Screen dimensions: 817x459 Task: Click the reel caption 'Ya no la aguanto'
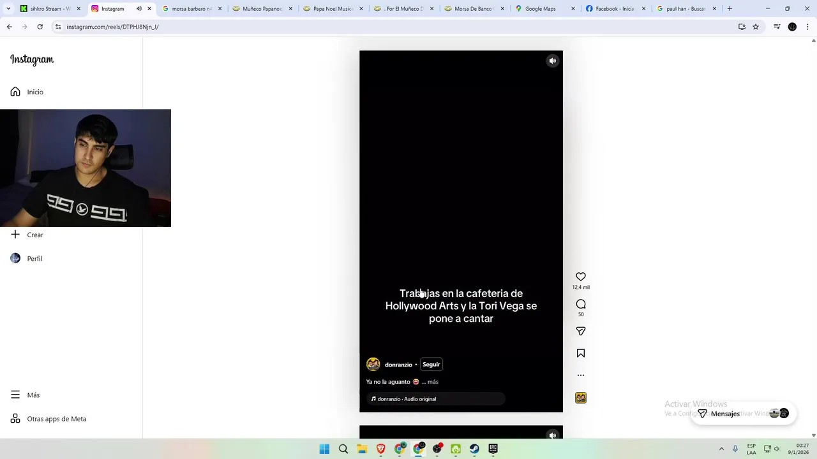tap(388, 382)
